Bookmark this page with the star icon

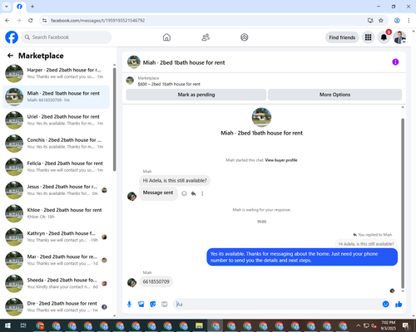click(381, 21)
